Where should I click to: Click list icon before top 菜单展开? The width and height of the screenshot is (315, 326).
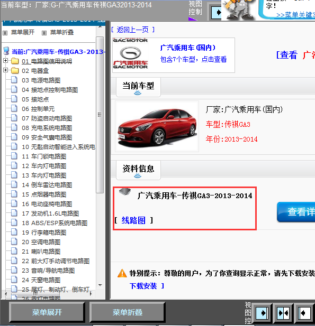tap(5, 33)
